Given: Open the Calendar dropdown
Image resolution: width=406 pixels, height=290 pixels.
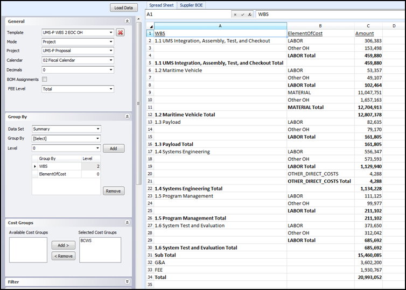Looking at the screenshot, I should click(x=111, y=60).
